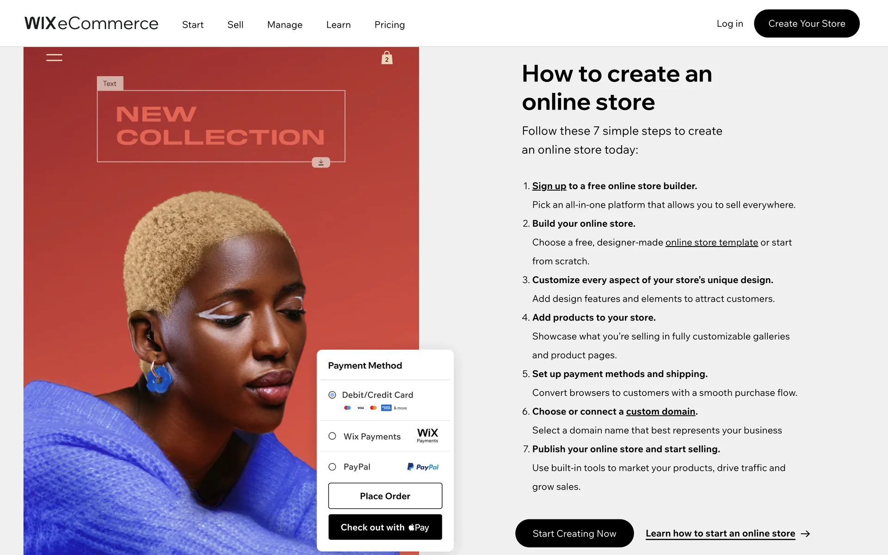Select the Wix Payments radio option
Viewport: 888px width, 555px height.
click(x=332, y=436)
